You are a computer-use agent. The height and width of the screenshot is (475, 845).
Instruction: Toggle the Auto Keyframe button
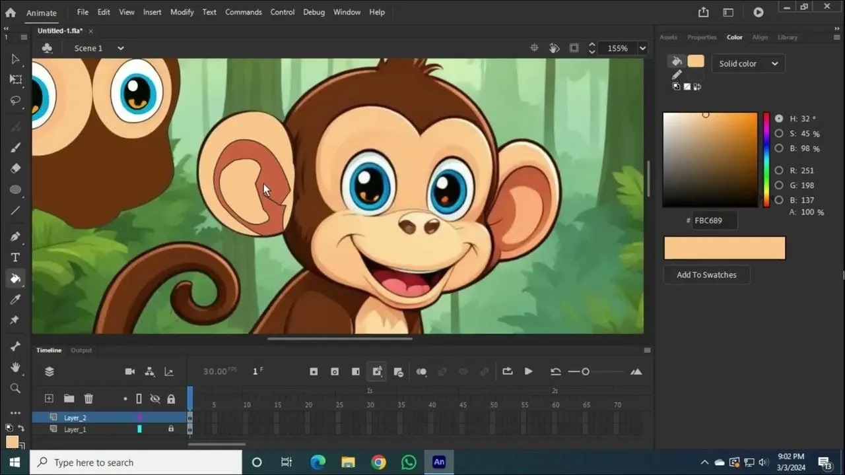pos(377,372)
